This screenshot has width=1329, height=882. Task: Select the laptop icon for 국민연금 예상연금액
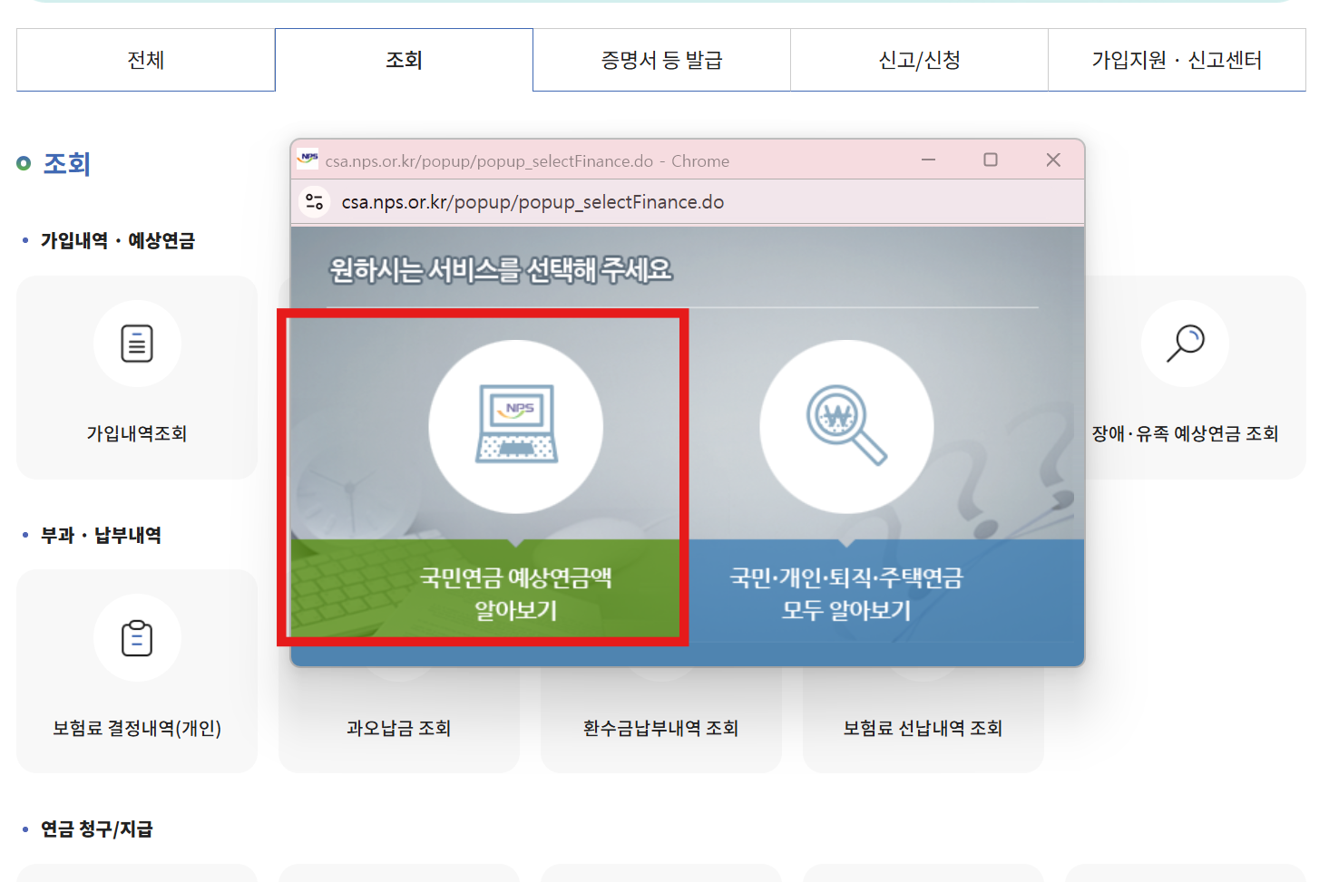tap(514, 424)
